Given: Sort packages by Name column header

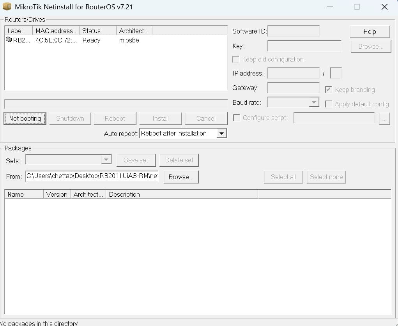Looking at the screenshot, I should coord(24,194).
